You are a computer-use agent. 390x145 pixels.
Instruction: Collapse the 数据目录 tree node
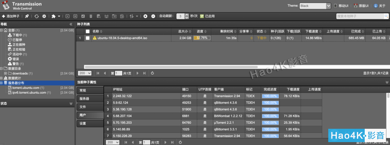pos(1,69)
